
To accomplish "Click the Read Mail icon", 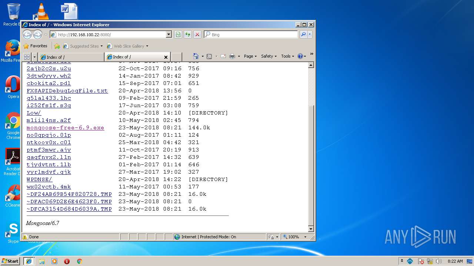I will point(223,56).
